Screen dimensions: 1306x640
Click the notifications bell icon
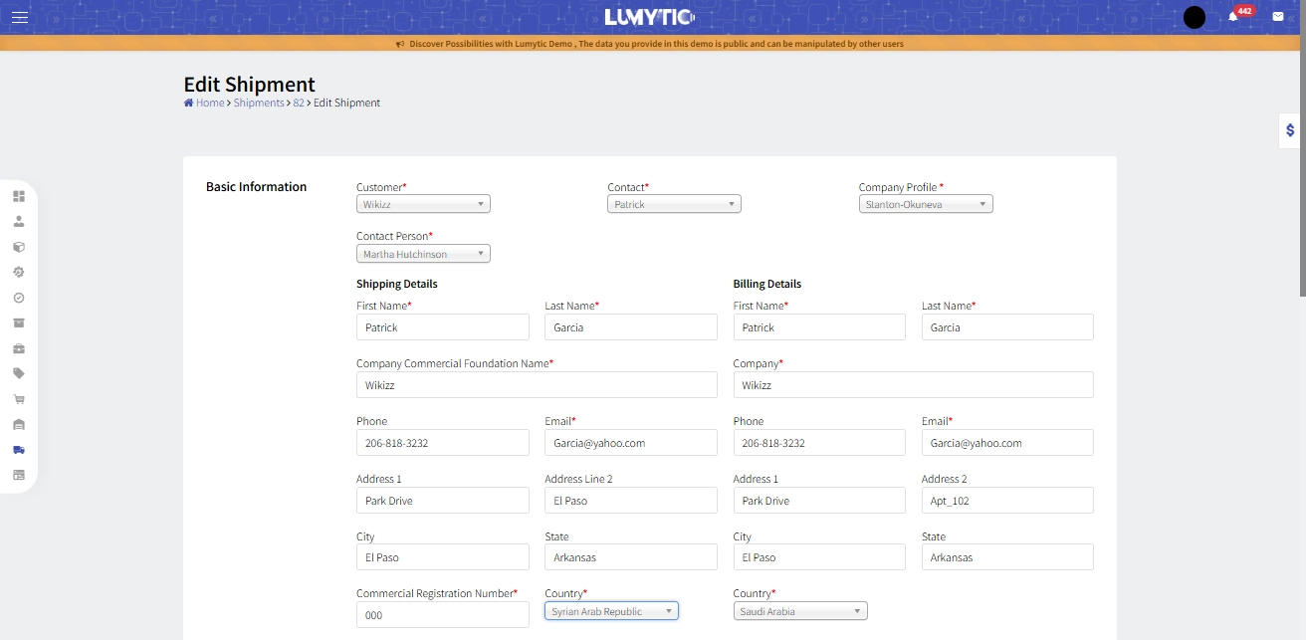[1232, 17]
